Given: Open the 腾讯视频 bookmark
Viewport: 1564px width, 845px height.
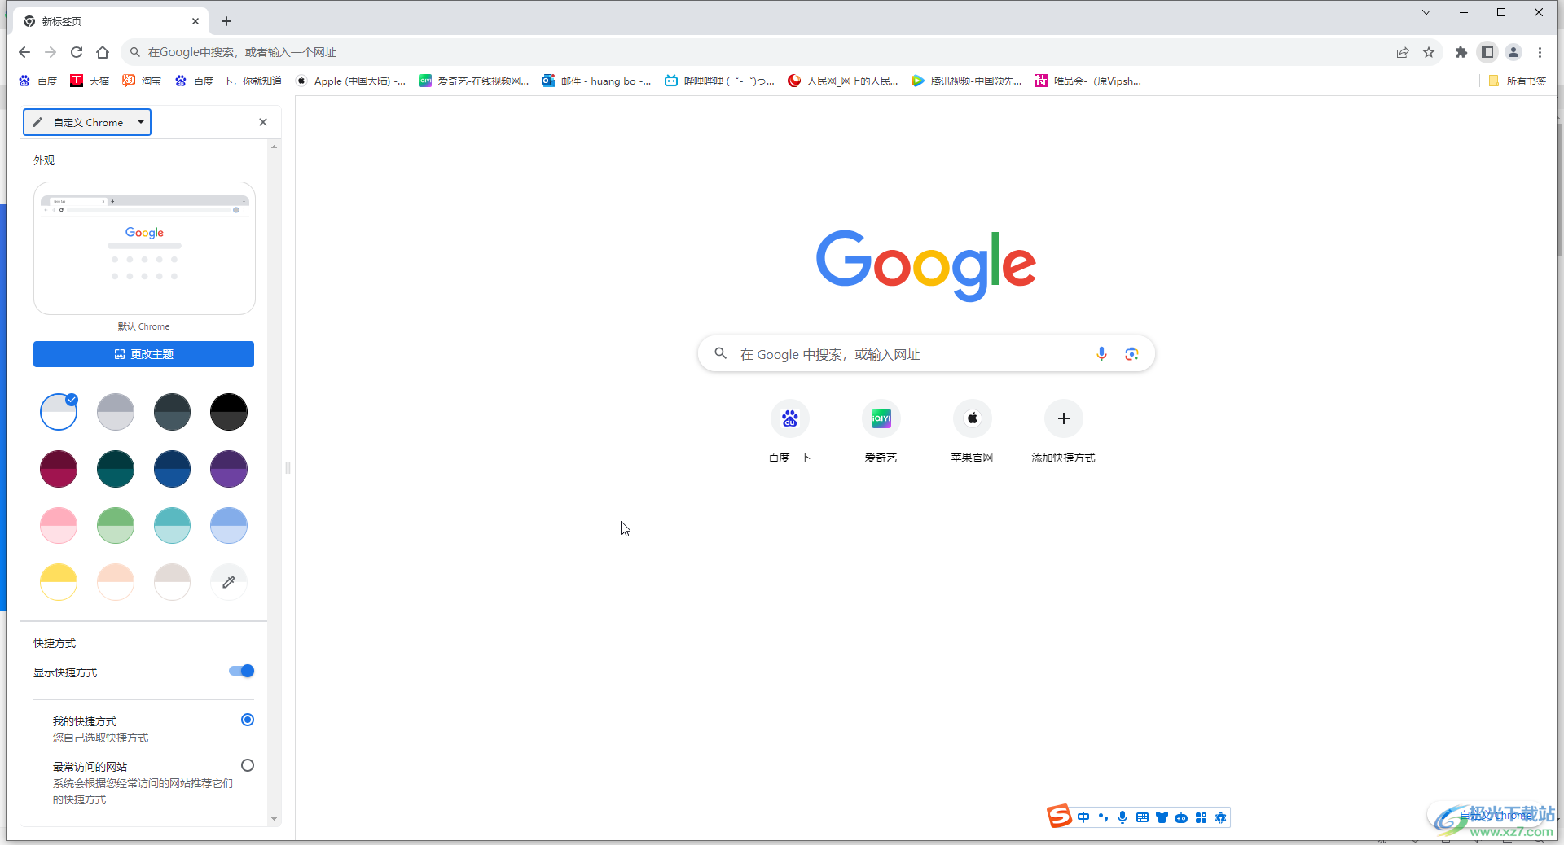Looking at the screenshot, I should pyautogui.click(x=967, y=81).
